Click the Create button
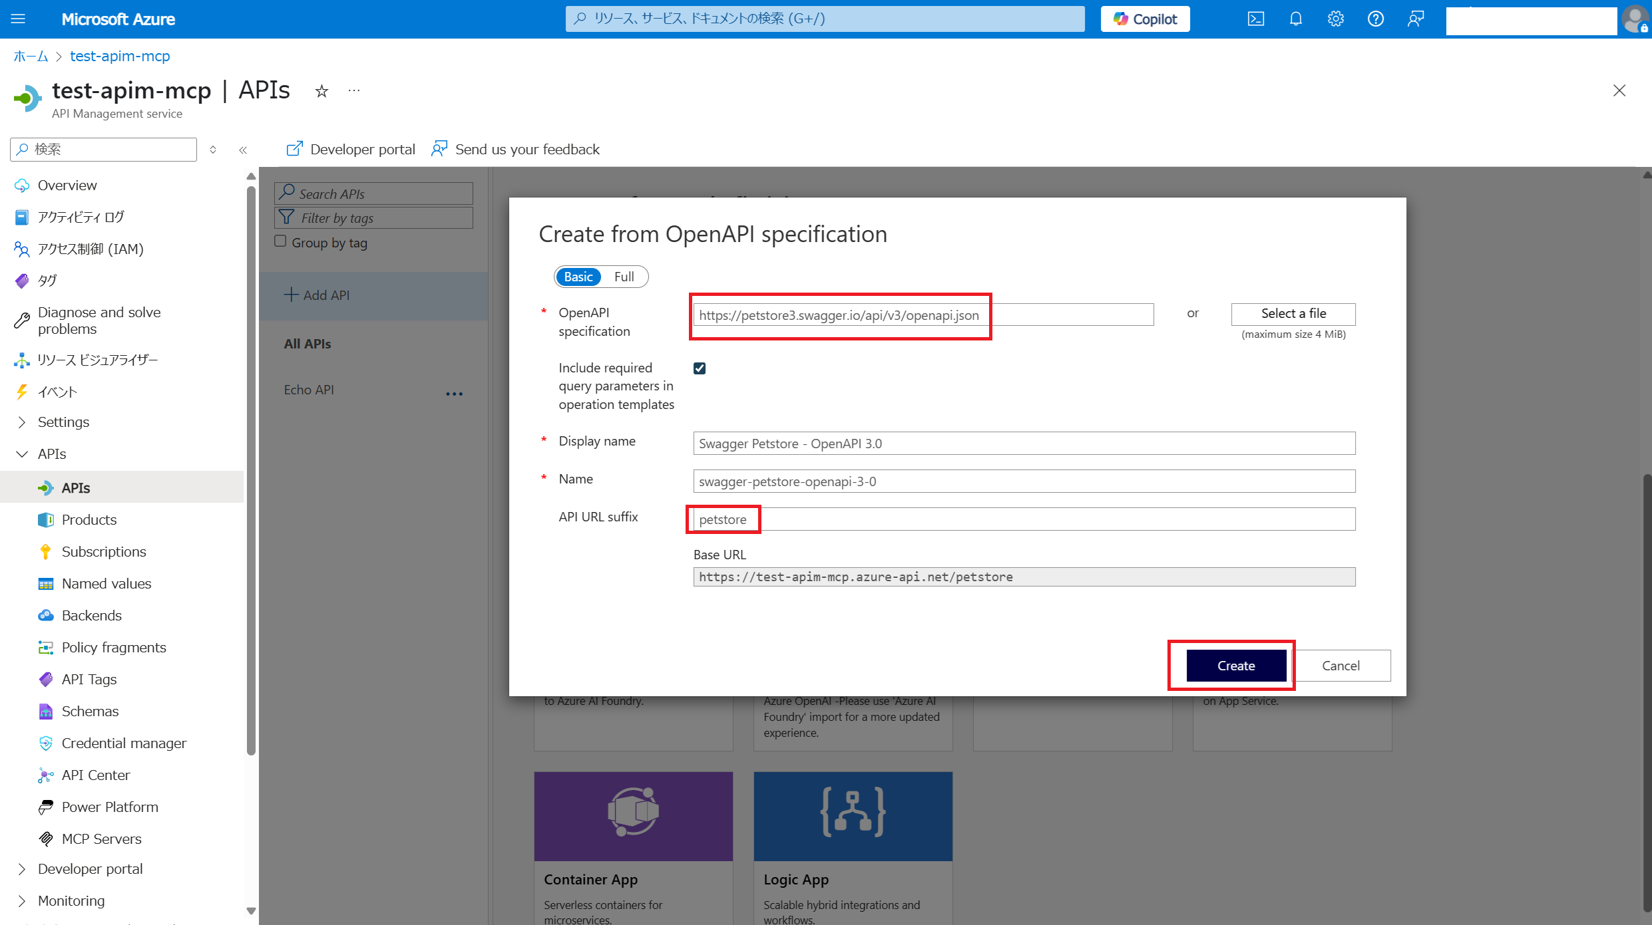The height and width of the screenshot is (925, 1652). coord(1236,666)
